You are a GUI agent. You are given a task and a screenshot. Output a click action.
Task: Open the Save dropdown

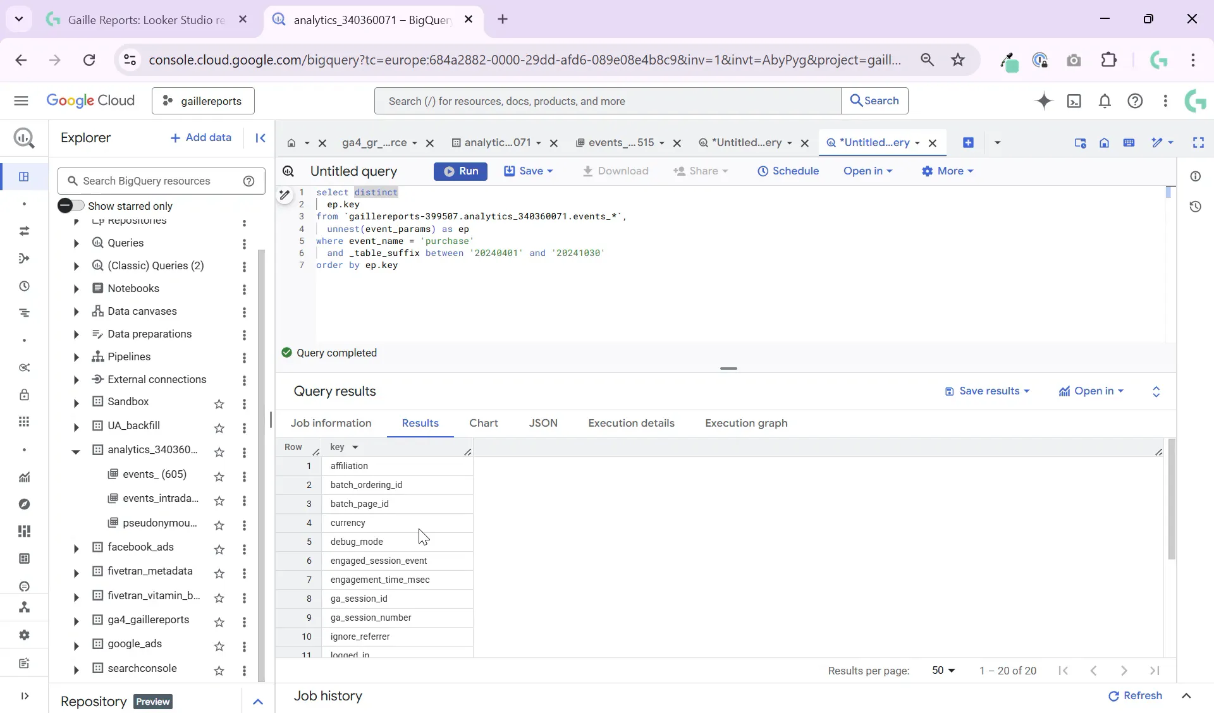tap(529, 171)
